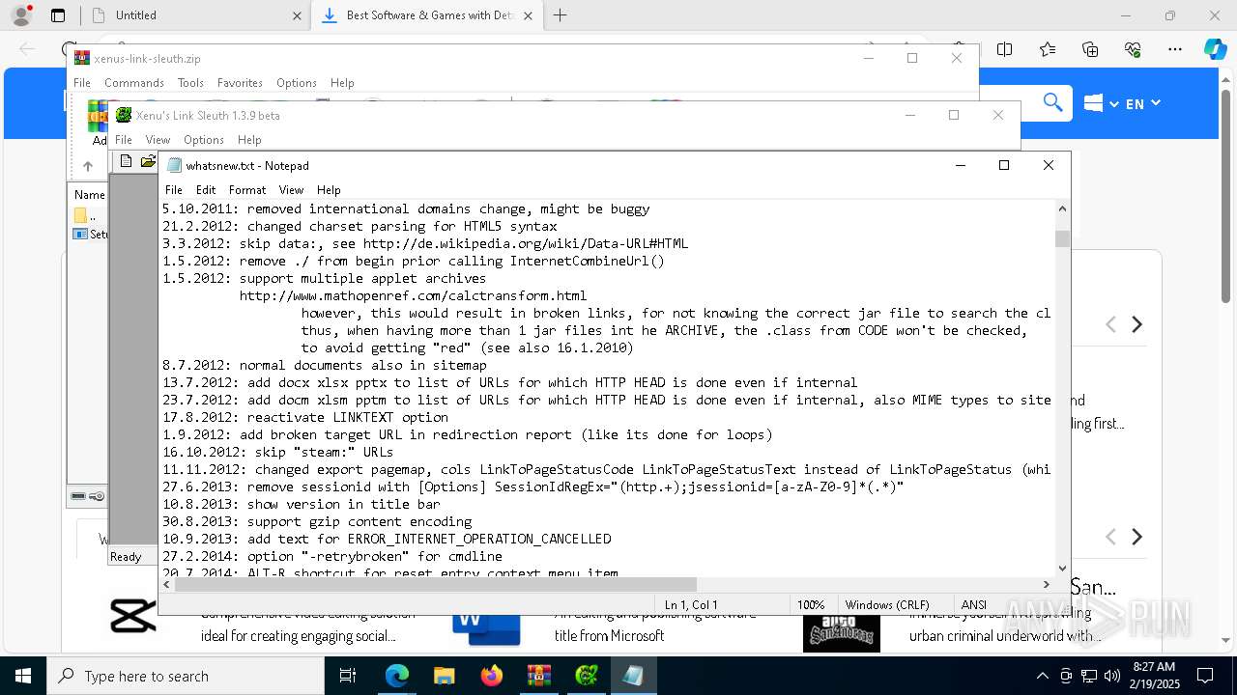Select parent folder '..' row in WinRAR

click(87, 216)
